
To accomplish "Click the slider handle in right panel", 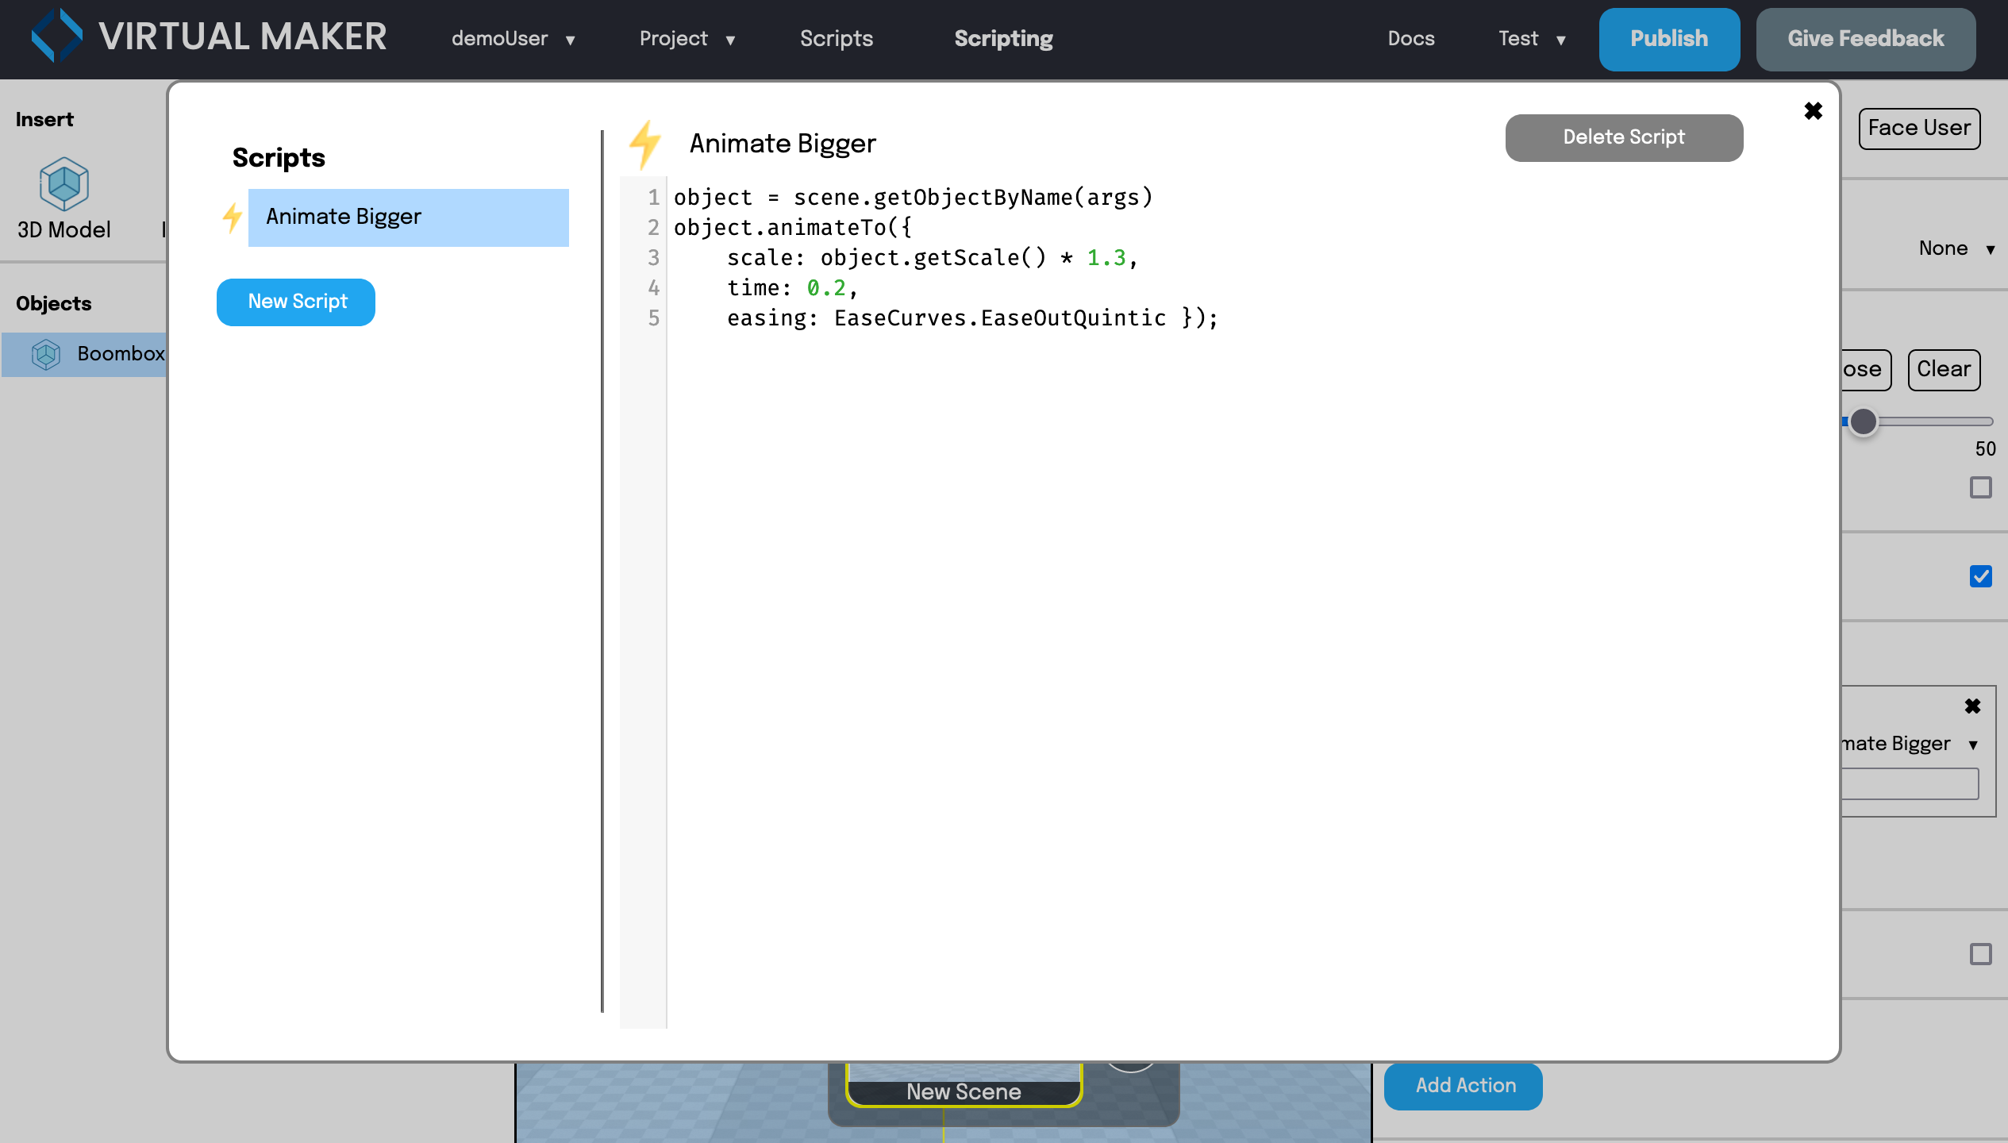I will pyautogui.click(x=1863, y=421).
